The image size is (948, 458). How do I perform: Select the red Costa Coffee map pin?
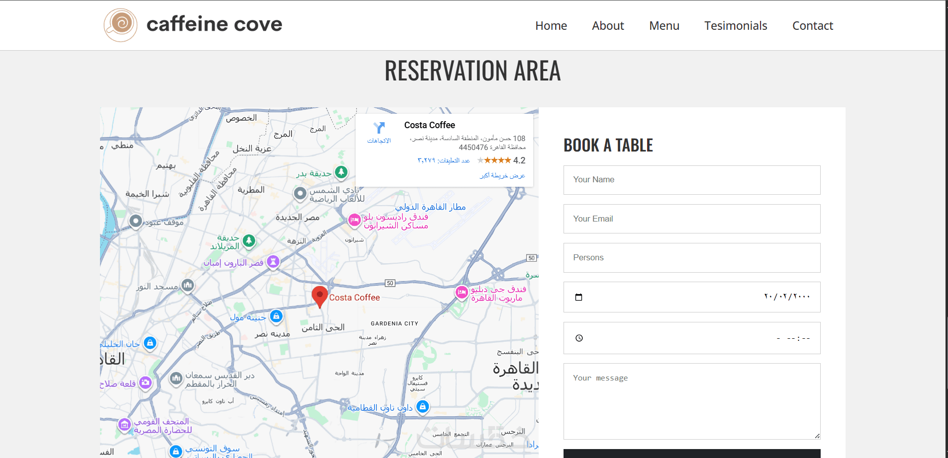(x=319, y=297)
